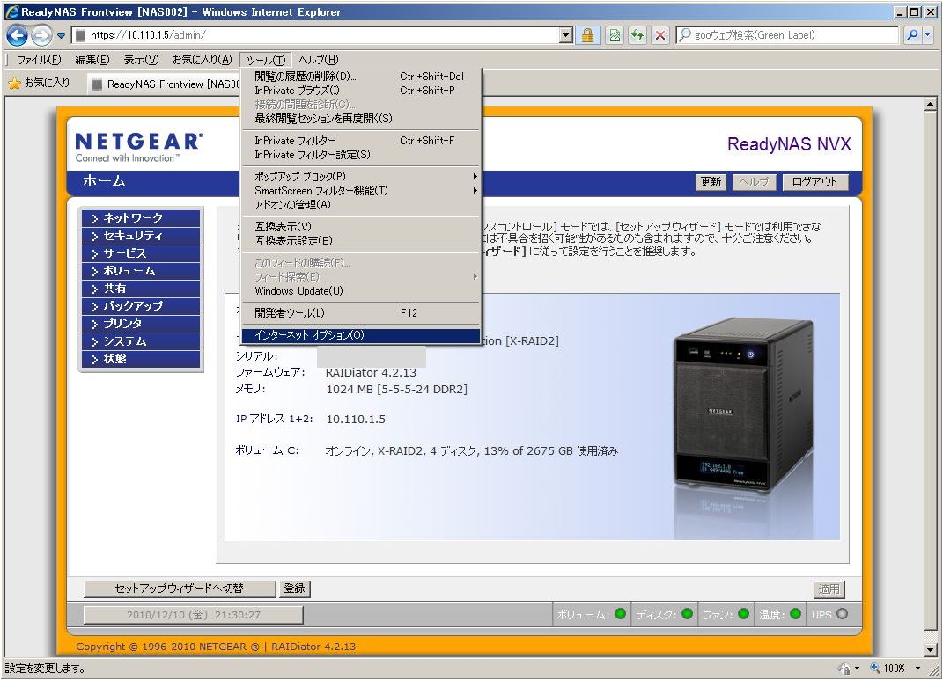This screenshot has height=680, width=943.
Task: Open the ポップアップ ブロック(P) submenu
Action: (x=361, y=177)
